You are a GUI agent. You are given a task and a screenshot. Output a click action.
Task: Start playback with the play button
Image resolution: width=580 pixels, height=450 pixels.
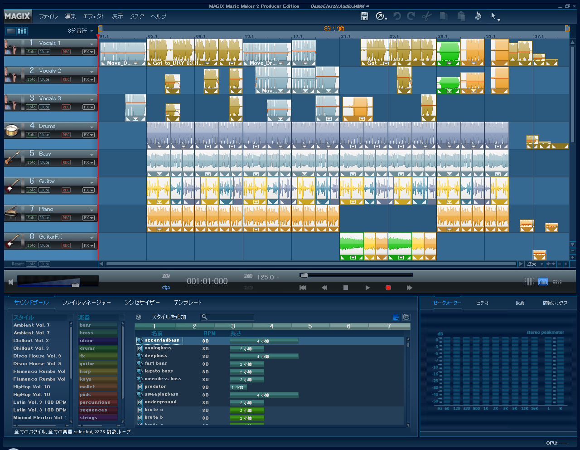pyautogui.click(x=367, y=288)
